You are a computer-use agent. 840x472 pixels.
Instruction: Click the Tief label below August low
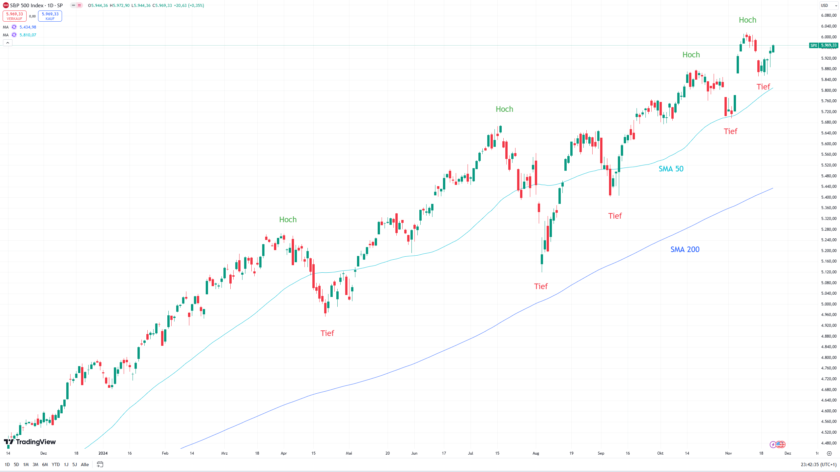[541, 286]
